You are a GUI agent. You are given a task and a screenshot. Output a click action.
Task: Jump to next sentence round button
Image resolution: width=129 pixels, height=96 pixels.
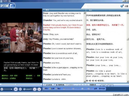[39, 89]
